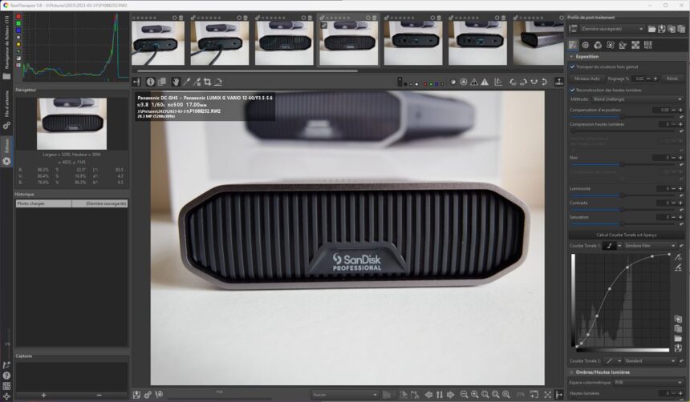This screenshot has height=402, width=690.
Task: Select the white balance picker tool
Action: pos(187,82)
